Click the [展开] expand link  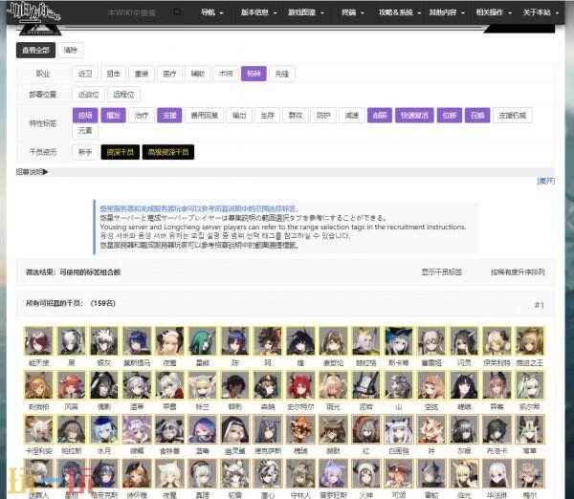(546, 181)
